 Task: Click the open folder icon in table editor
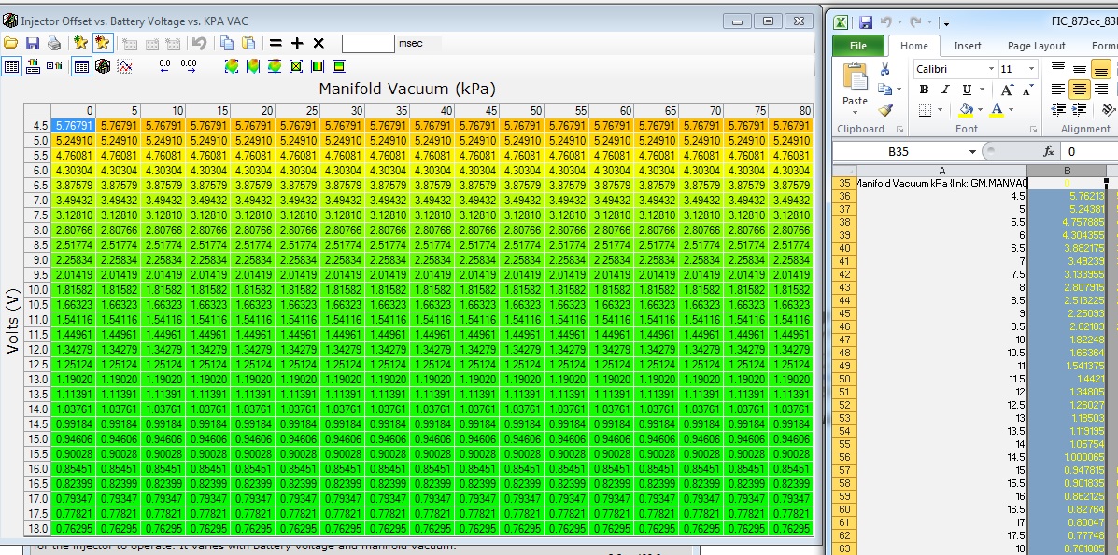pyautogui.click(x=11, y=43)
